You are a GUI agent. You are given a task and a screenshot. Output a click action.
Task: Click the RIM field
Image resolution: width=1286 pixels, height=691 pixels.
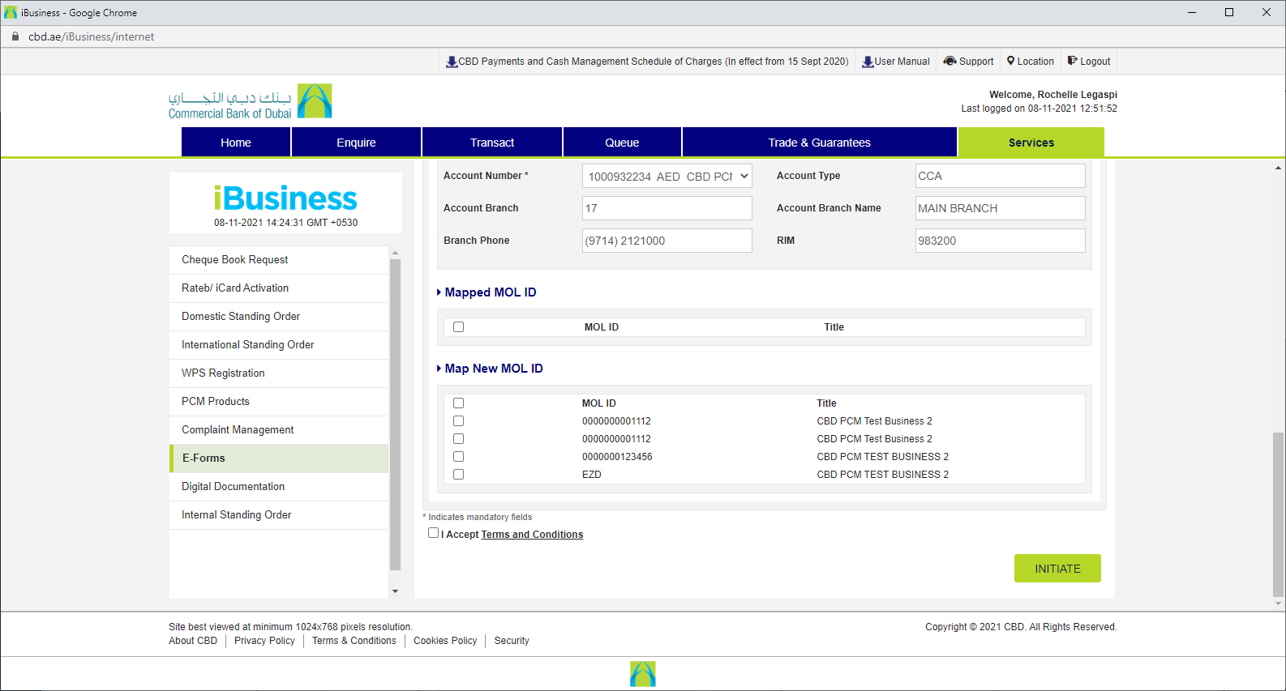click(1000, 241)
